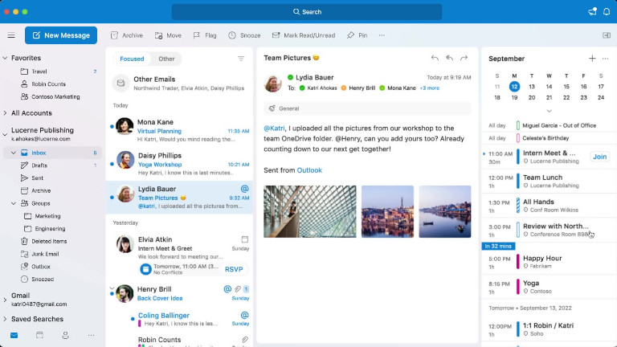
Task: Click the Archive toolbar button
Action: (x=127, y=35)
